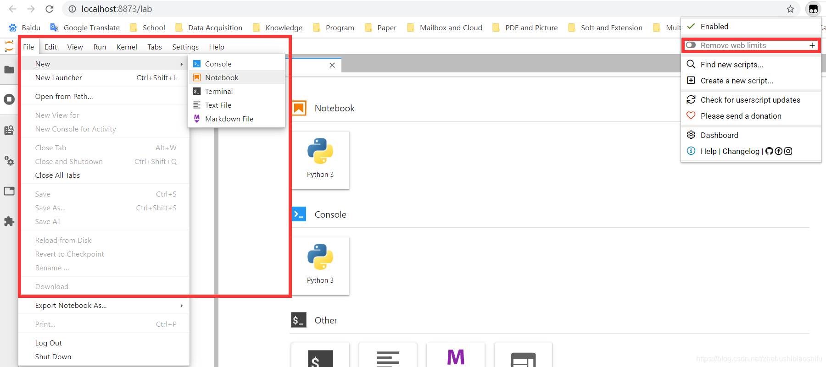826x367 pixels.
Task: Reload the localhost page
Action: pos(50,9)
